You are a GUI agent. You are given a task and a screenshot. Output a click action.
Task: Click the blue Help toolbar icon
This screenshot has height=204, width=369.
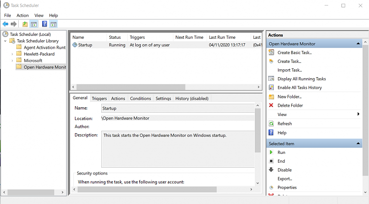click(44, 24)
